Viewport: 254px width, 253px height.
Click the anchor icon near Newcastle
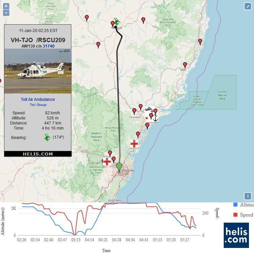pos(155,118)
